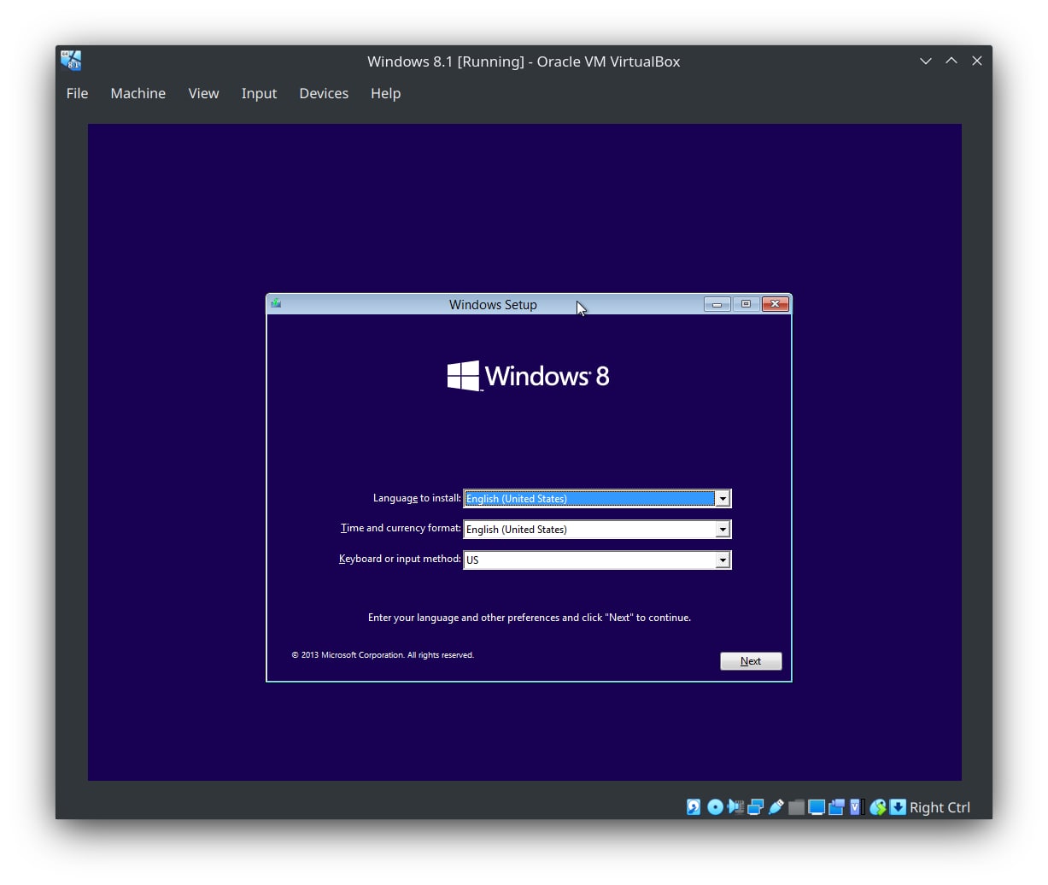This screenshot has width=1048, height=885.
Task: Click the Windows Setup title text
Action: point(493,305)
